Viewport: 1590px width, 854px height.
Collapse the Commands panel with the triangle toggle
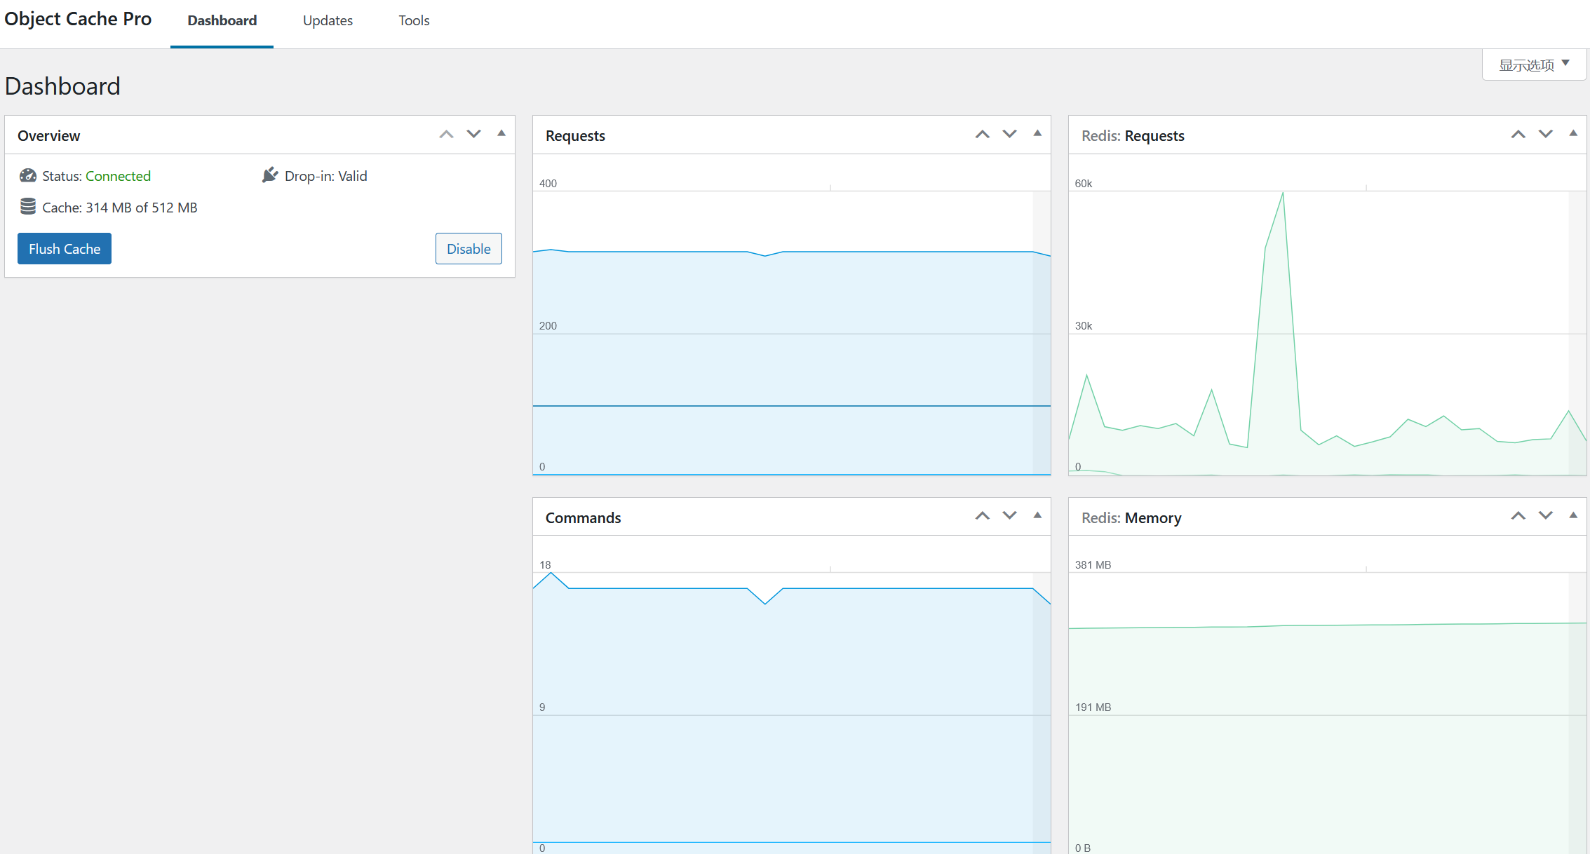pyautogui.click(x=1037, y=515)
